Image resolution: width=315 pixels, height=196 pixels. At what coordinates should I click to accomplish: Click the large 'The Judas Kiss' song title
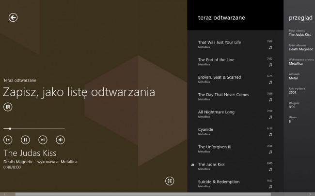[x=30, y=153]
